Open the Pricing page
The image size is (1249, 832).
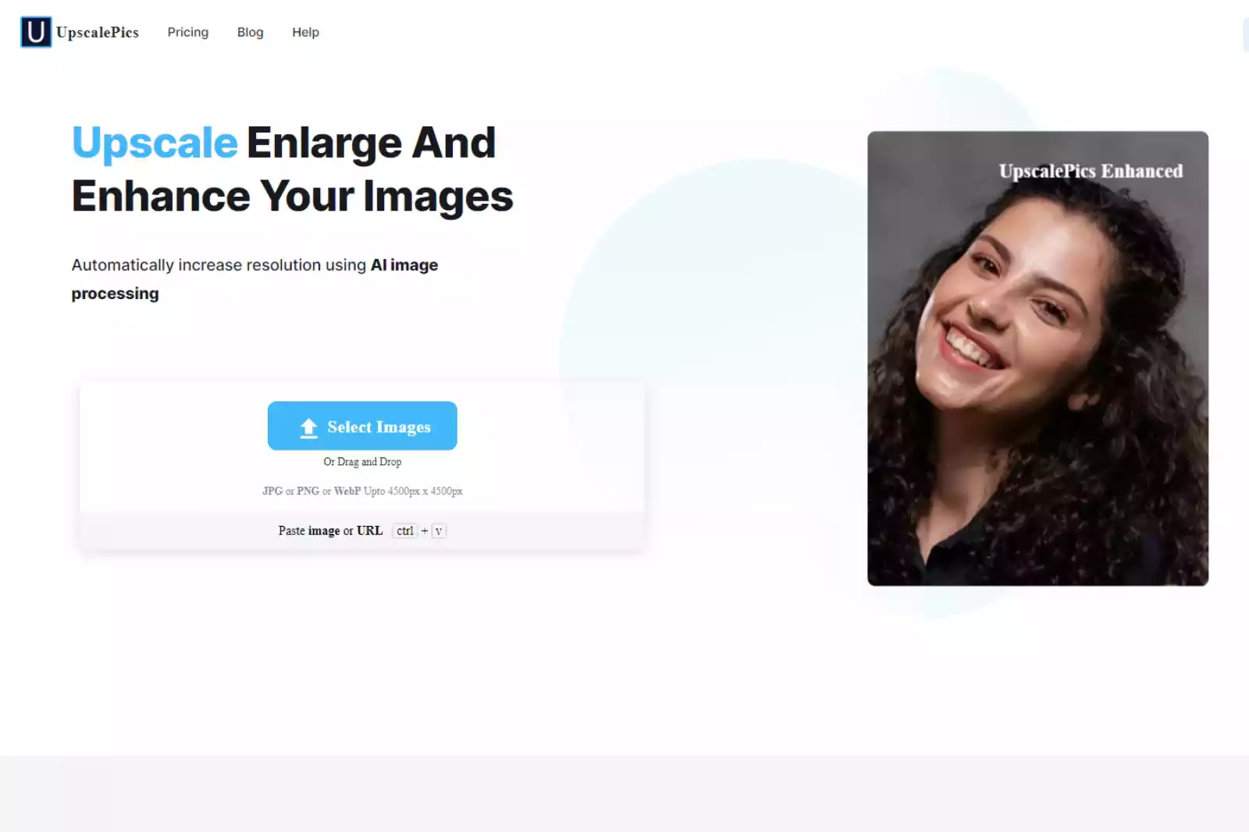188,32
